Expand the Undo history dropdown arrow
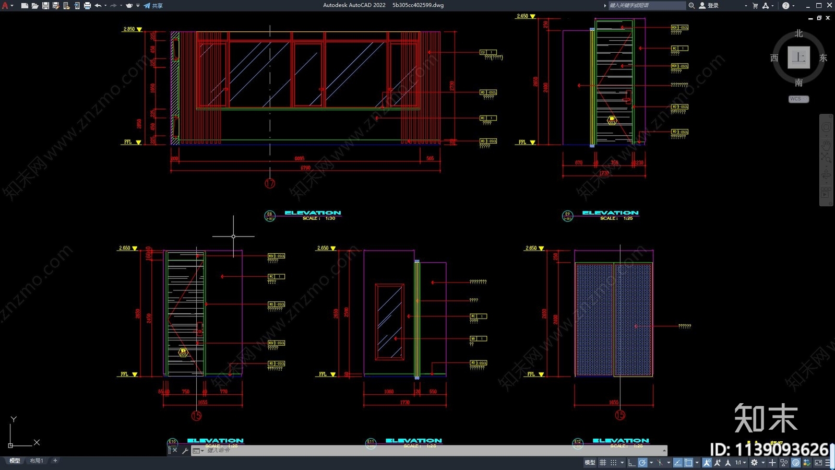This screenshot has width=835, height=470. click(105, 5)
